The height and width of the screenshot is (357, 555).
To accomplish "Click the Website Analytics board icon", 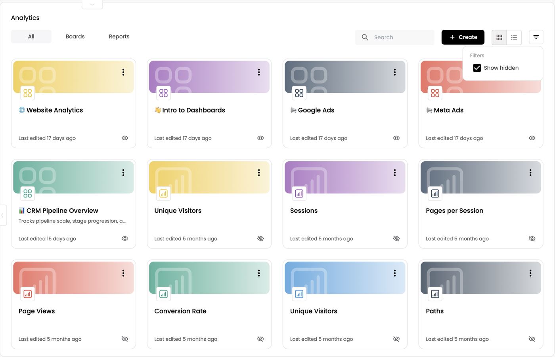I will point(27,93).
